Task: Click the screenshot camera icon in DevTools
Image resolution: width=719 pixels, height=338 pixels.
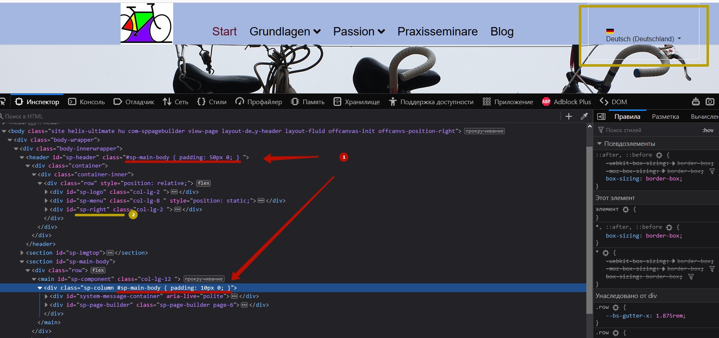Action: click(x=709, y=102)
